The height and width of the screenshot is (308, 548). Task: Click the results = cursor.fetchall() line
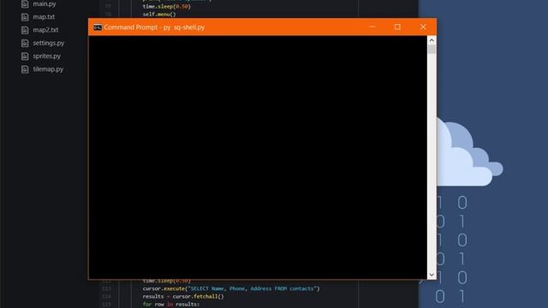click(183, 297)
